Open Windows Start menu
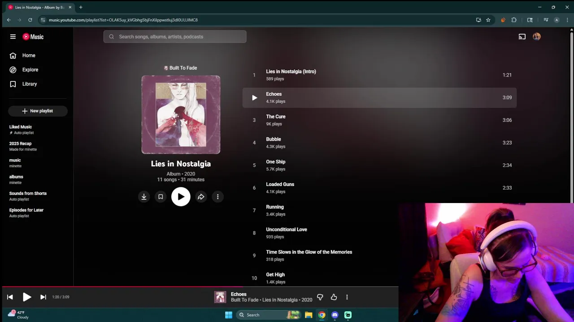Viewport: 574px width, 322px height. (x=229, y=315)
